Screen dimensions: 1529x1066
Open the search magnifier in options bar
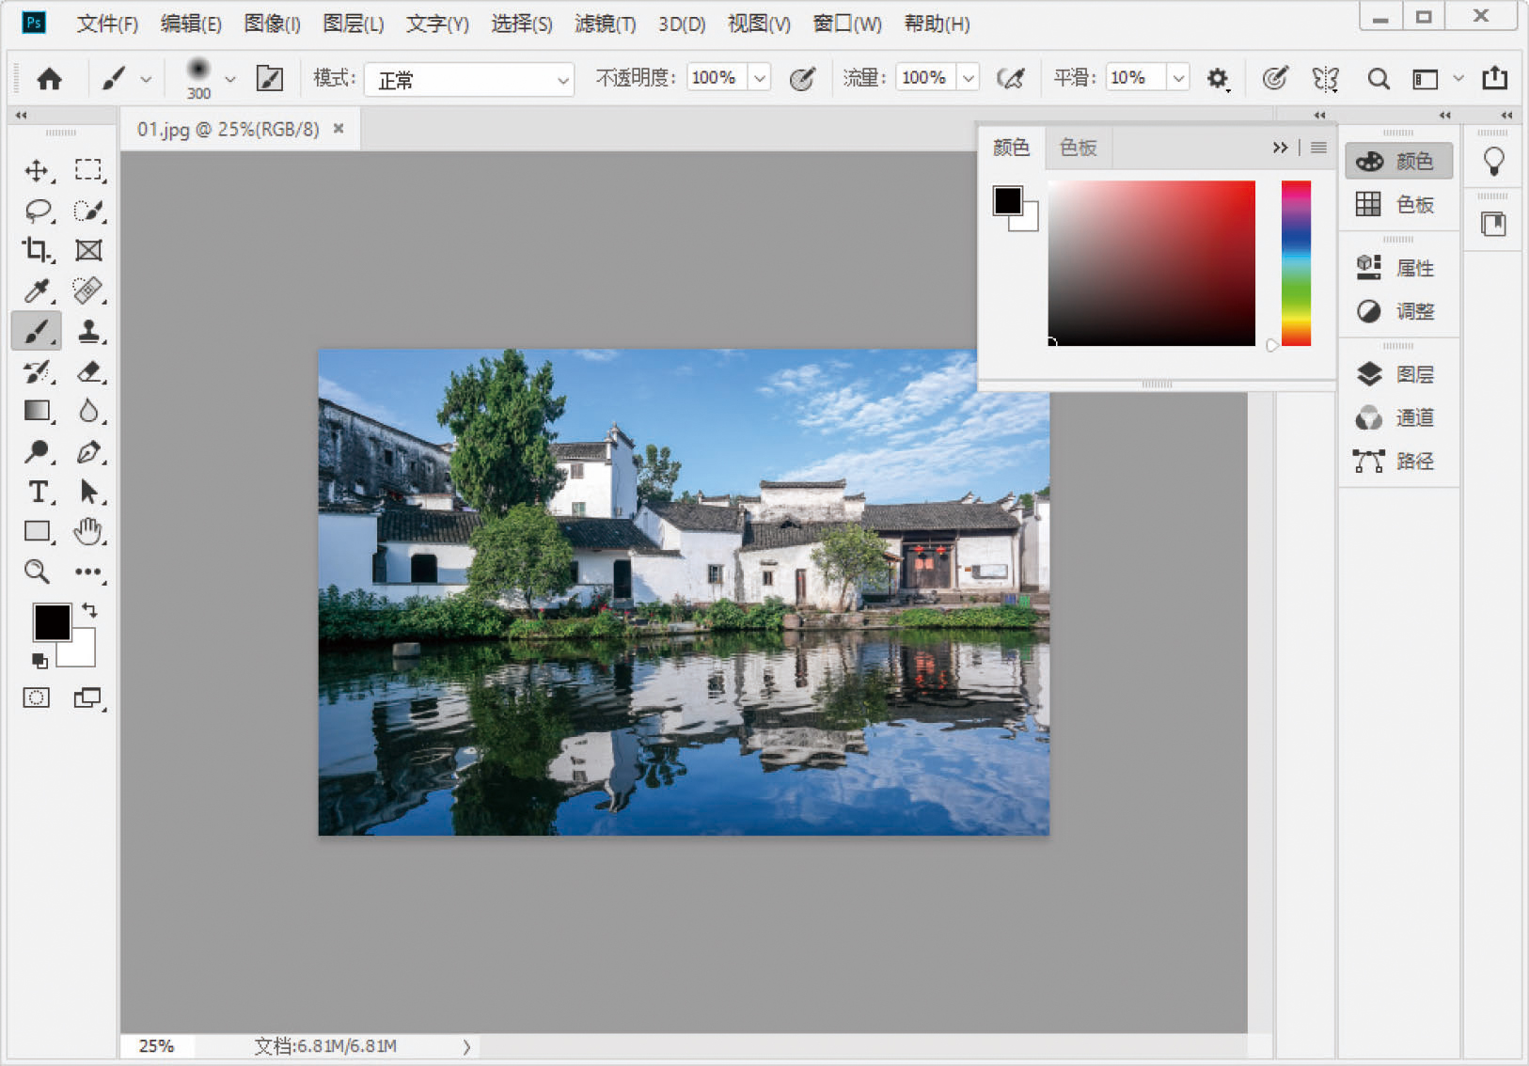point(1379,79)
